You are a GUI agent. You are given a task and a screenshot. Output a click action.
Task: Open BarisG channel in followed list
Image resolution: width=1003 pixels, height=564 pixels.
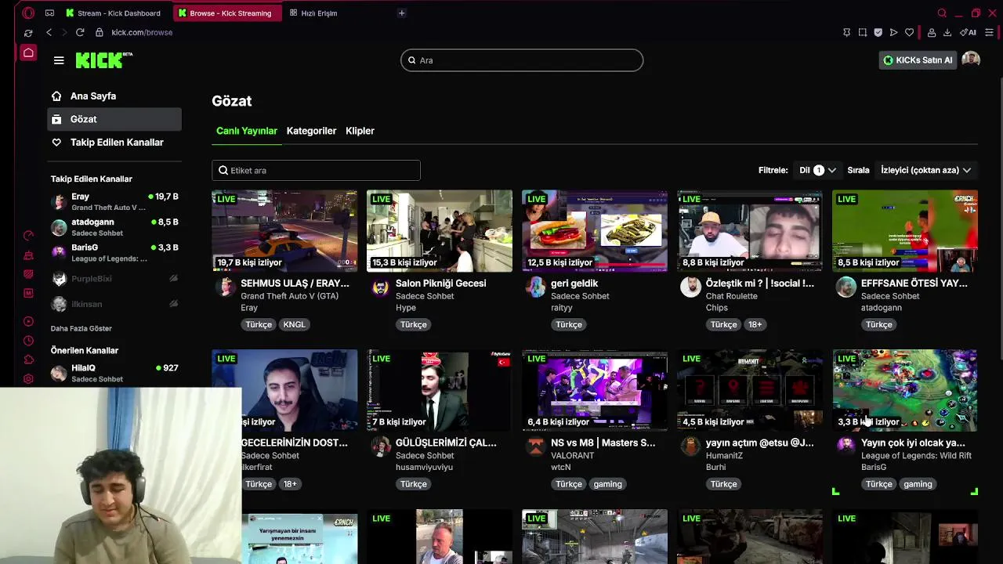pyautogui.click(x=114, y=252)
